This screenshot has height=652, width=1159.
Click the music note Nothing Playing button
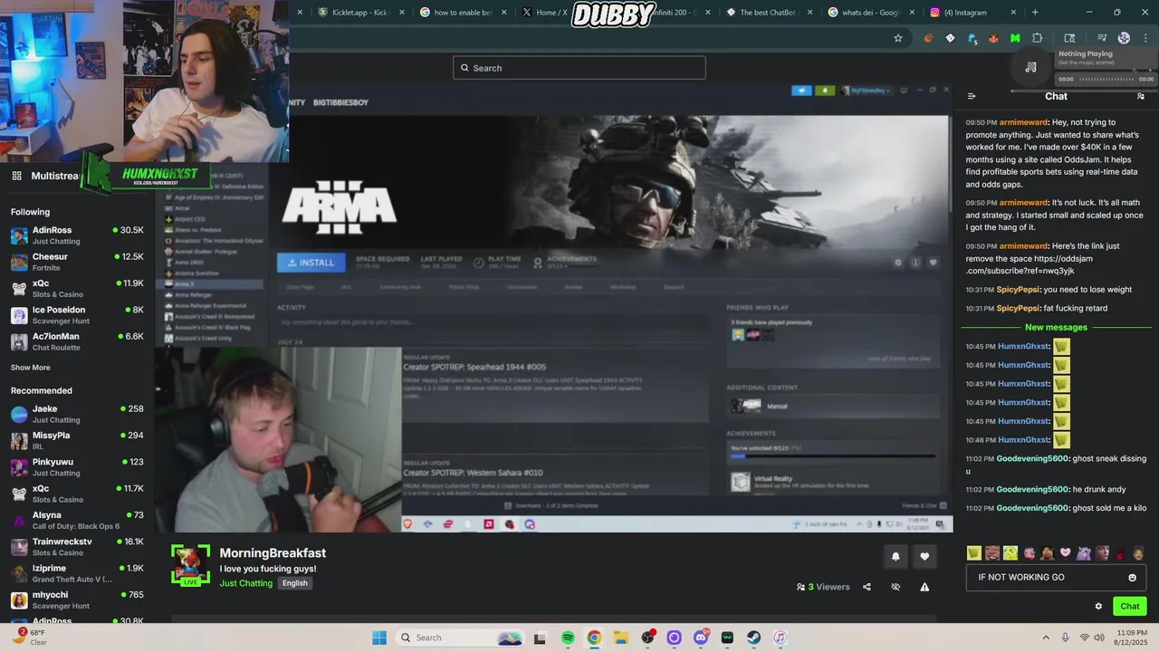pyautogui.click(x=1030, y=68)
